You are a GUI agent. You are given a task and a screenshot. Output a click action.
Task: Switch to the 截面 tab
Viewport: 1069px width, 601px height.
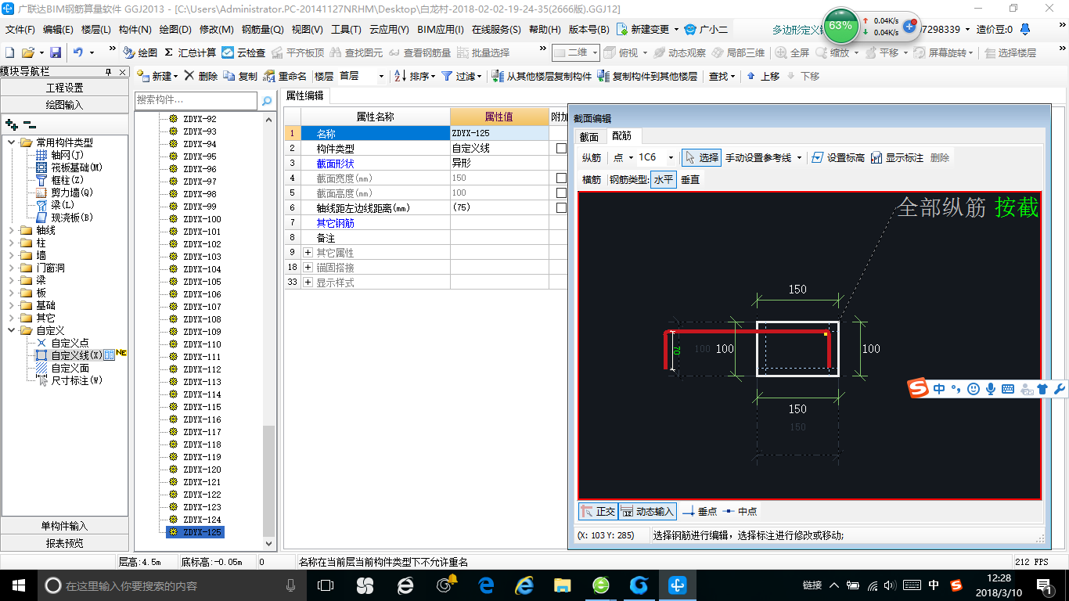(588, 136)
